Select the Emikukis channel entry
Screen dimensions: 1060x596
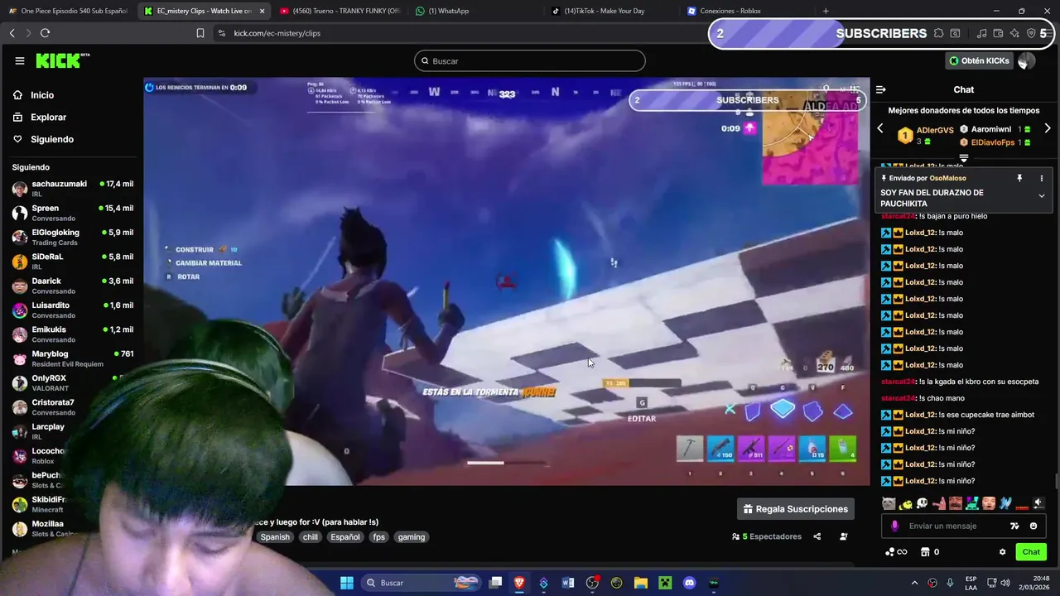coord(73,334)
